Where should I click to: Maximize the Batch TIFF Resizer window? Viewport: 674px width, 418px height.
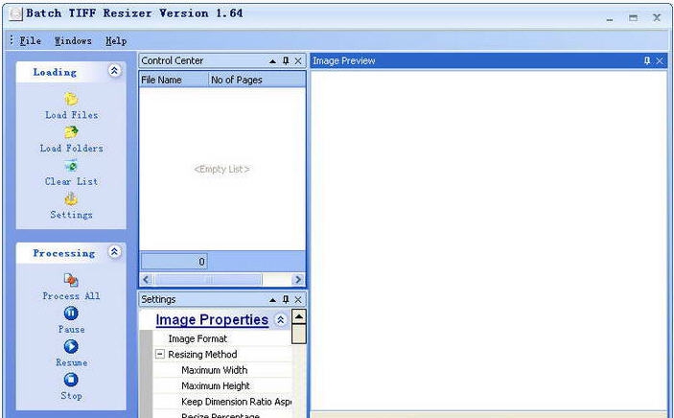633,17
